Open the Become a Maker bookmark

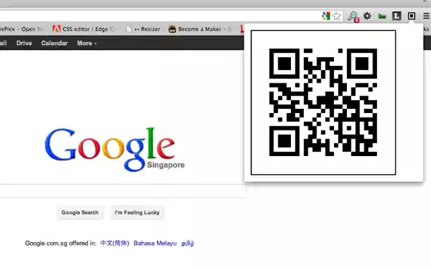click(x=200, y=29)
